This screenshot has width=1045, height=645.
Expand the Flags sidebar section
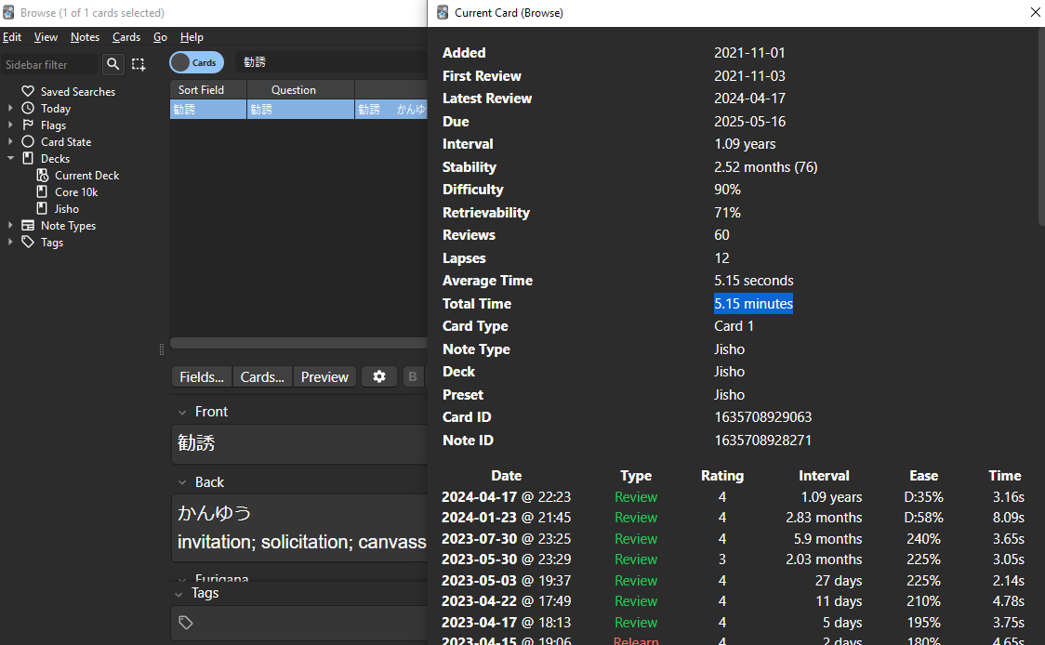10,125
